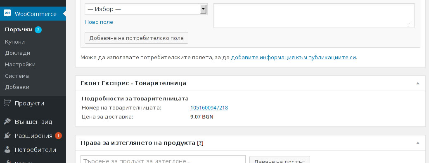Viewport: 429px width, 163px height.
Task: Open Система submenu item
Action: pyautogui.click(x=17, y=76)
